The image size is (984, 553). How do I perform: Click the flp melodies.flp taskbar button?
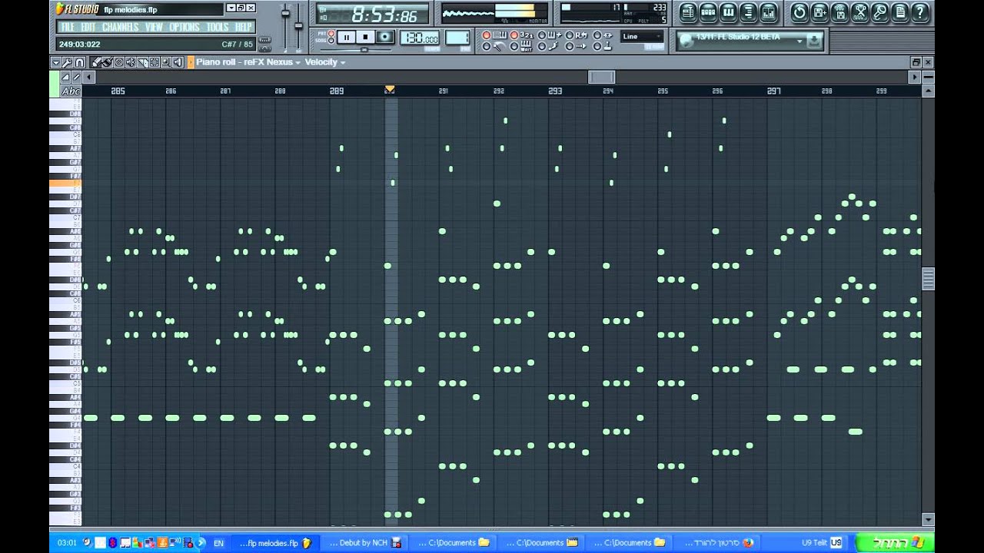[x=274, y=543]
